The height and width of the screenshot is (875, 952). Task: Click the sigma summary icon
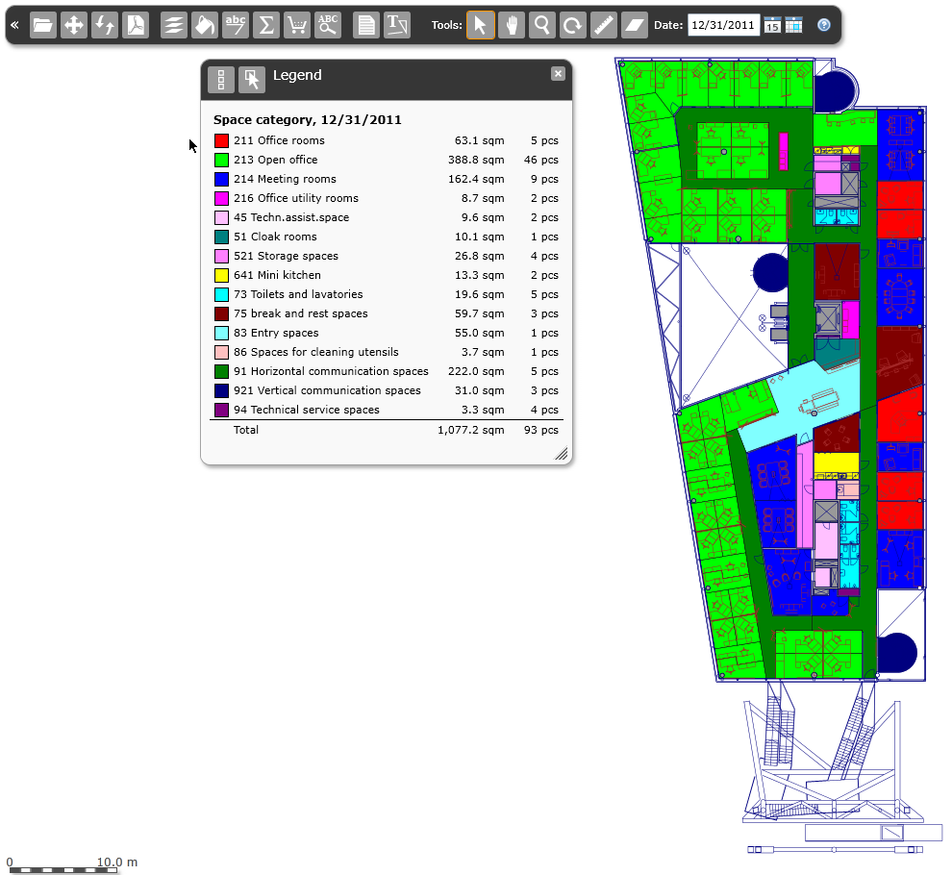(266, 25)
